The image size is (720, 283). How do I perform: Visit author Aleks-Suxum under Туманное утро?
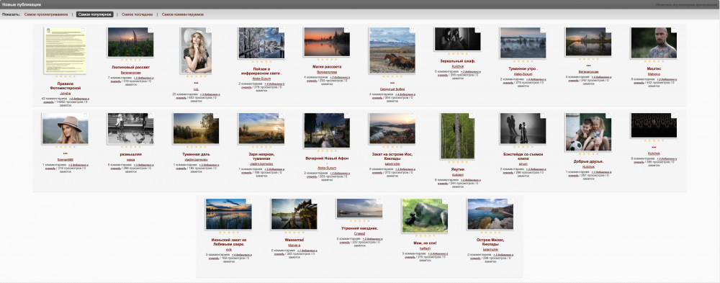pos(523,74)
